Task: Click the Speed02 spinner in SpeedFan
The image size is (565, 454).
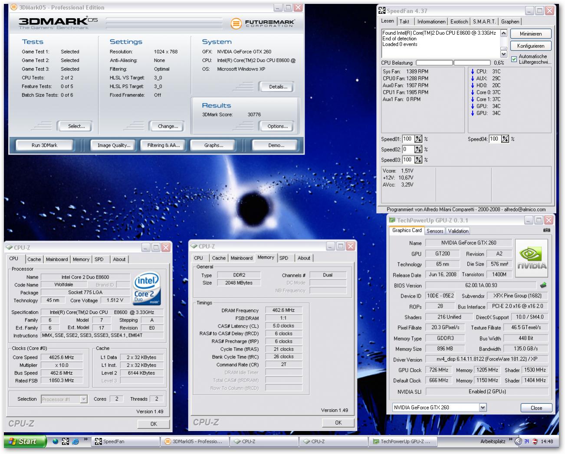Action: pyautogui.click(x=418, y=149)
